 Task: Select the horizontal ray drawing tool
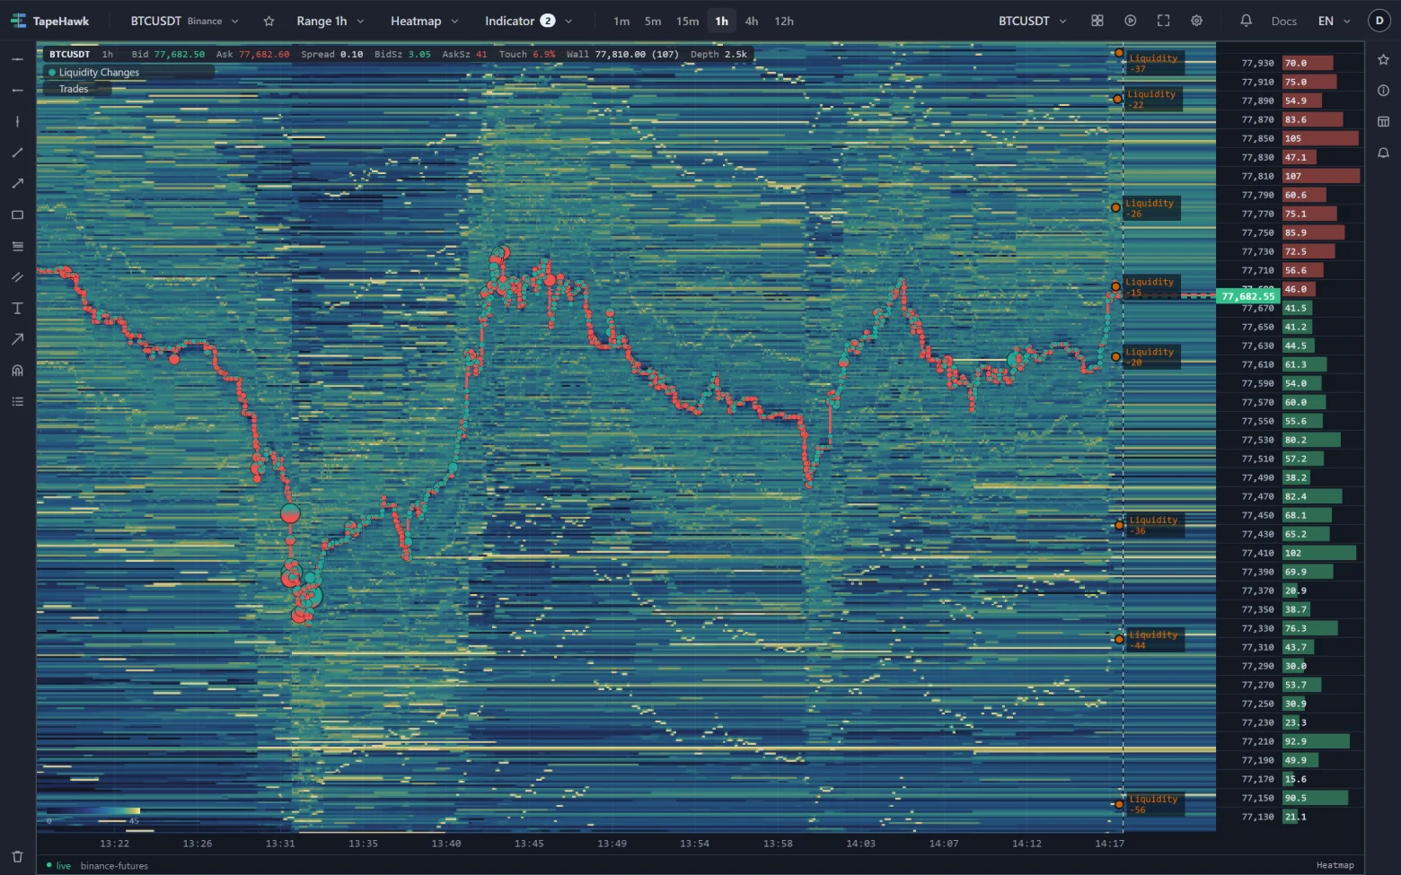(x=17, y=91)
